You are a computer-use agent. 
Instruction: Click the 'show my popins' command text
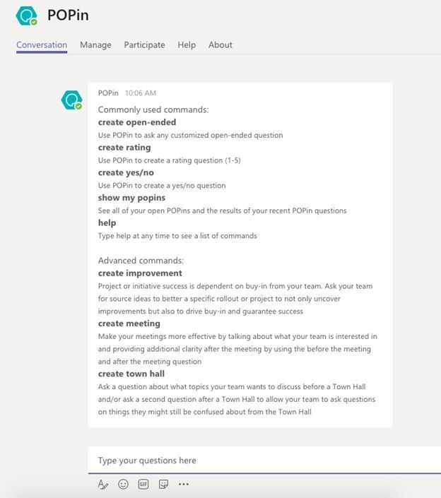tap(131, 198)
